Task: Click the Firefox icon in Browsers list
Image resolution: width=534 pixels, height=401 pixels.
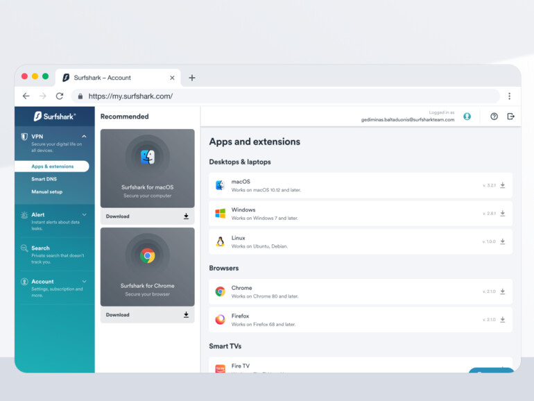Action: pyautogui.click(x=221, y=320)
